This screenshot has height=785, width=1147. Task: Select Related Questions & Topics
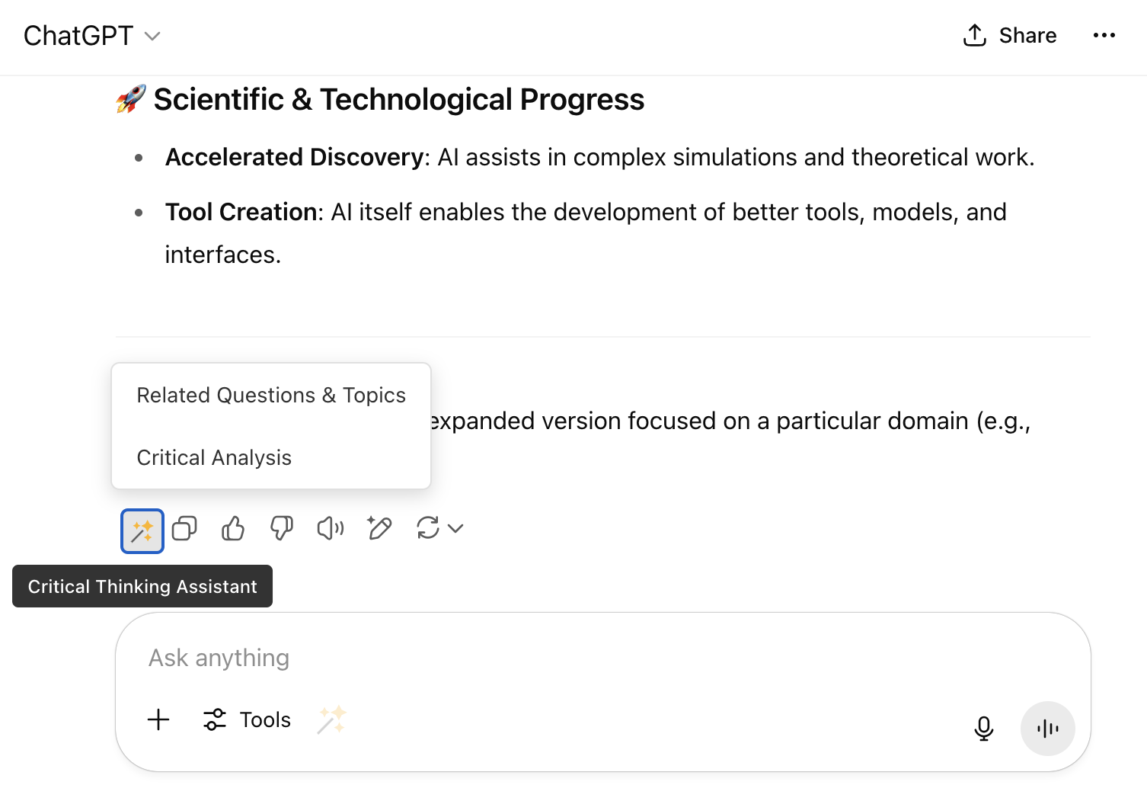(x=270, y=395)
